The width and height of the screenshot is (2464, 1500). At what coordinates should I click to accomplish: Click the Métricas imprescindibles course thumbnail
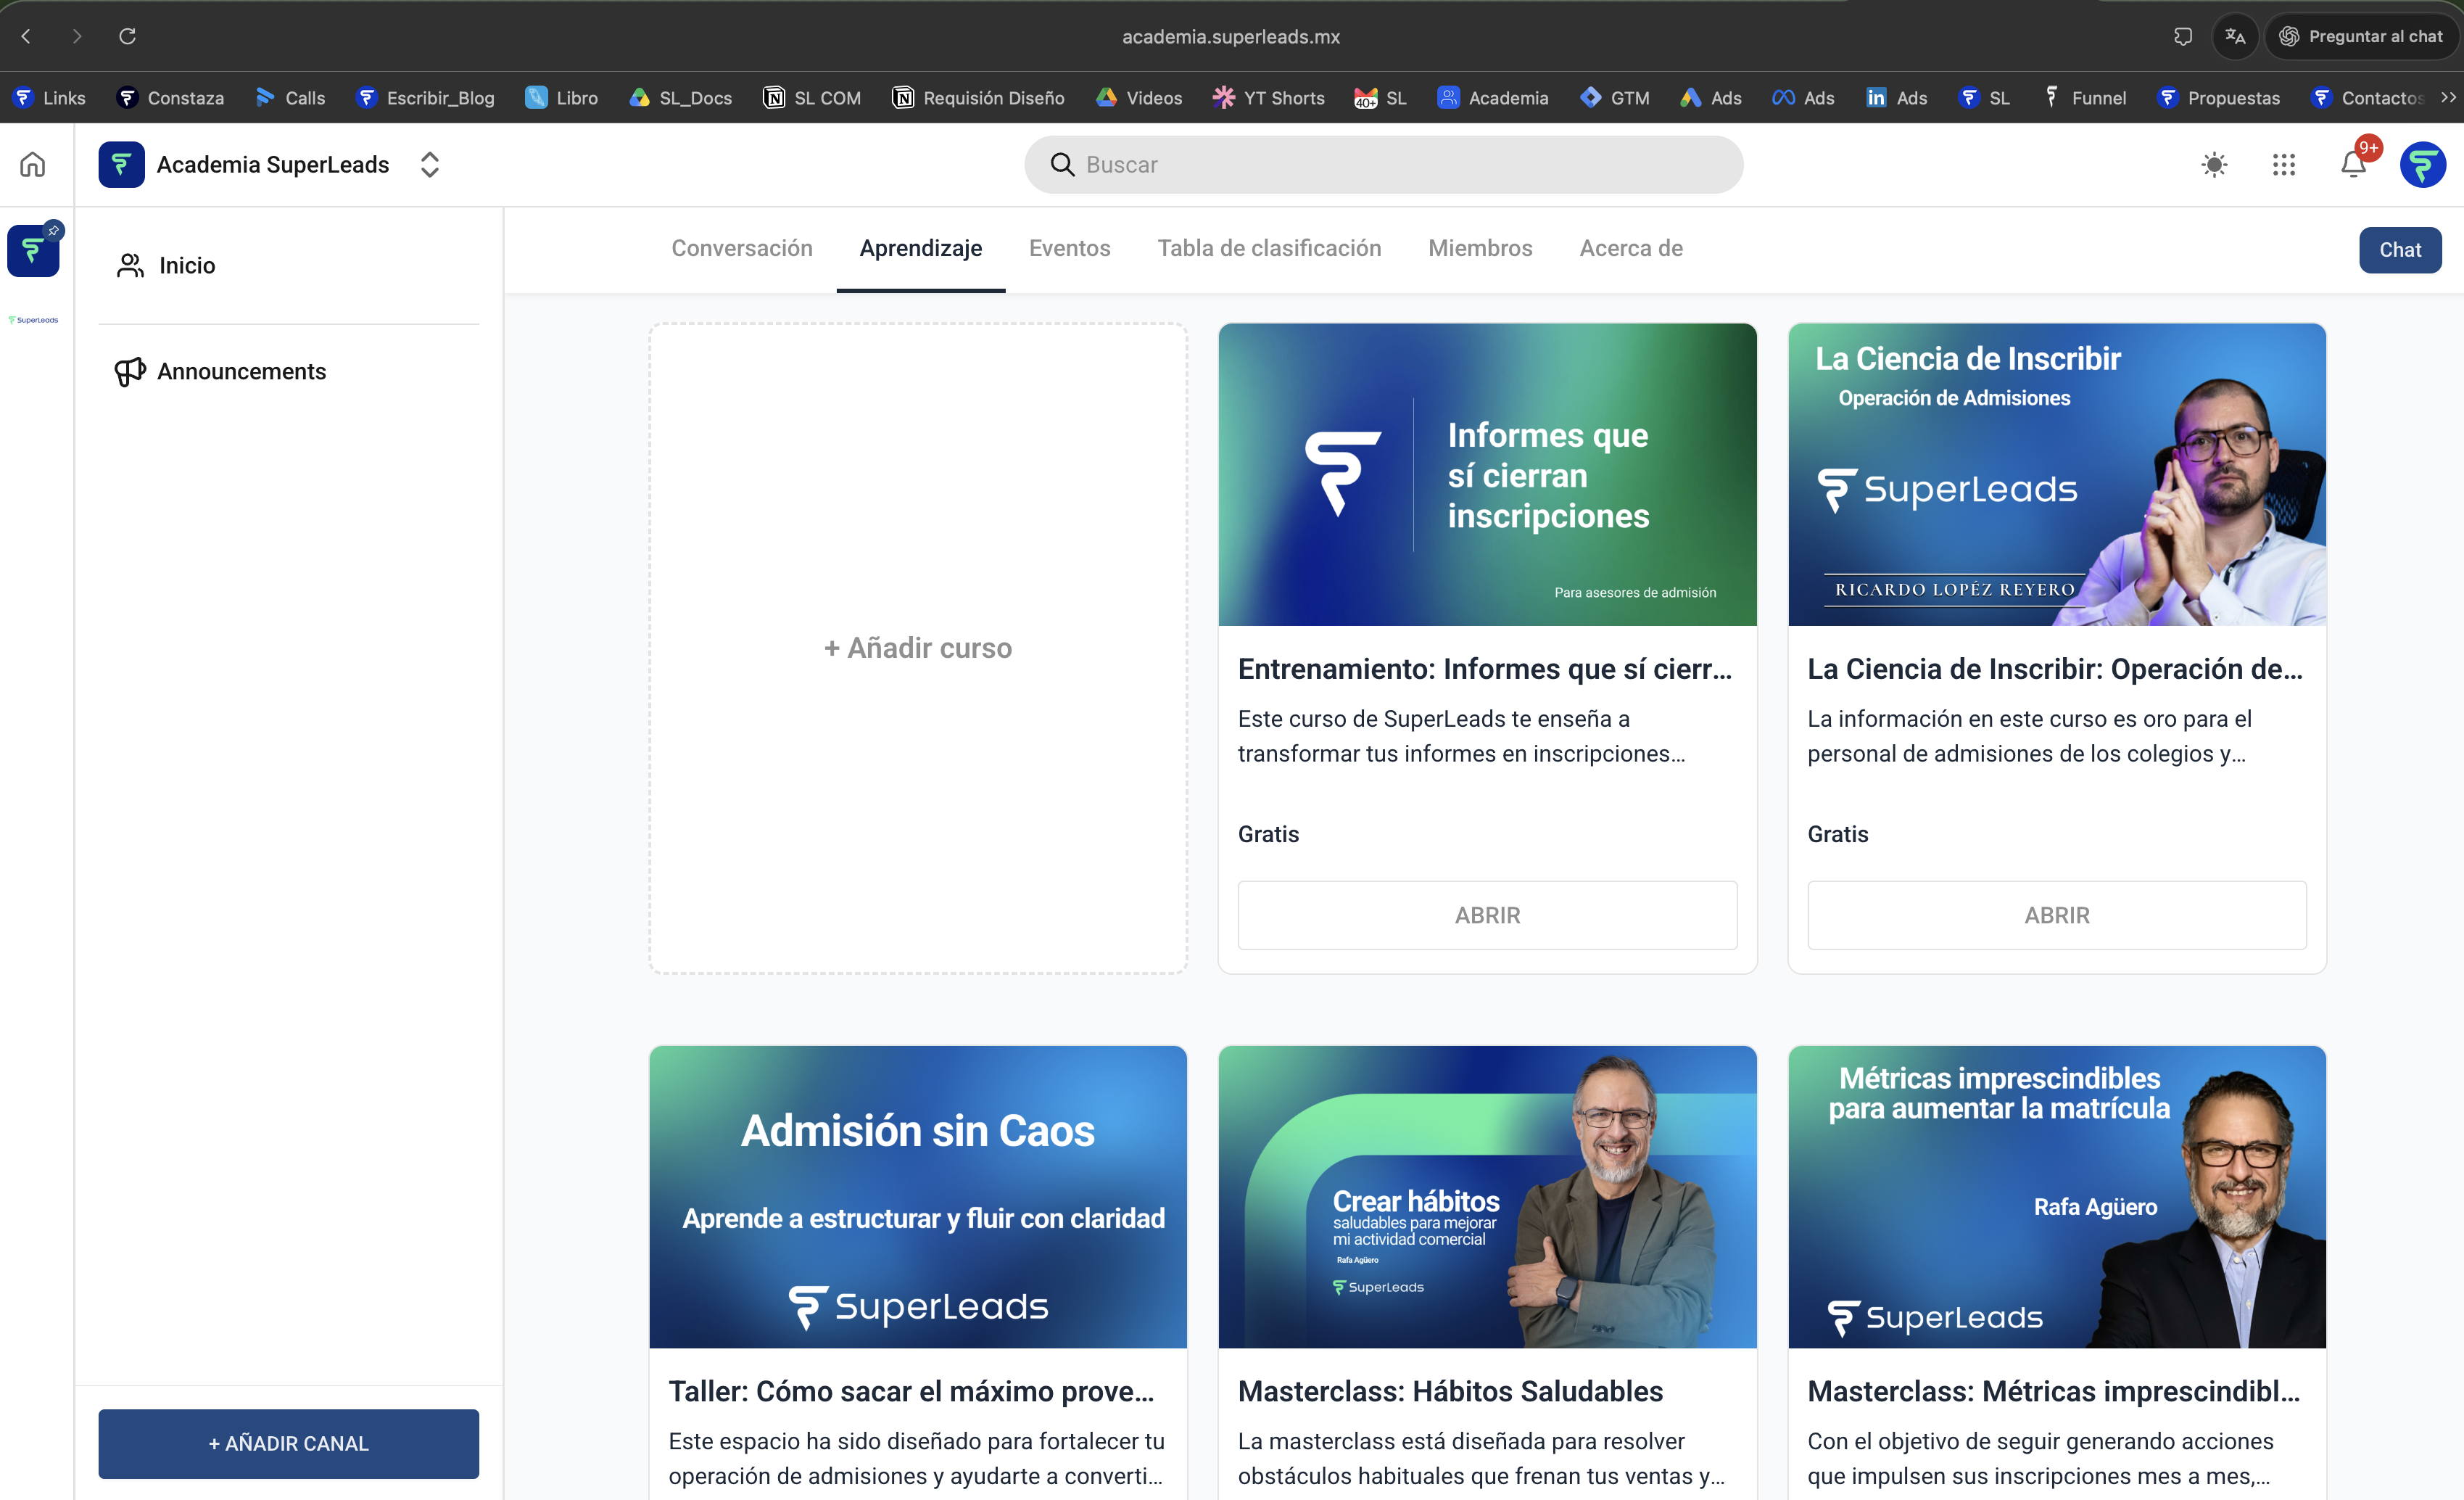pyautogui.click(x=2057, y=1197)
